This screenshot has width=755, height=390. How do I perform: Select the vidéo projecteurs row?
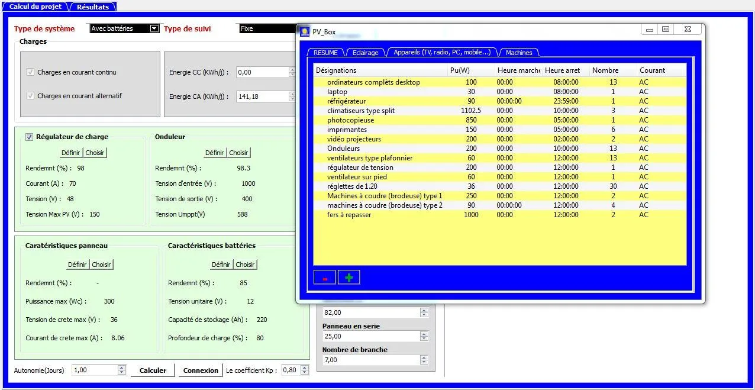coord(500,139)
